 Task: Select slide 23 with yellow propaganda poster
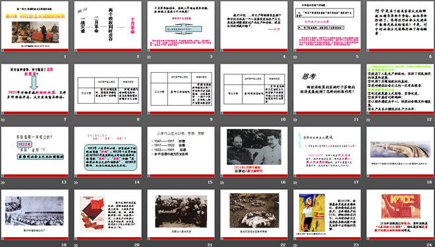click(x=327, y=215)
